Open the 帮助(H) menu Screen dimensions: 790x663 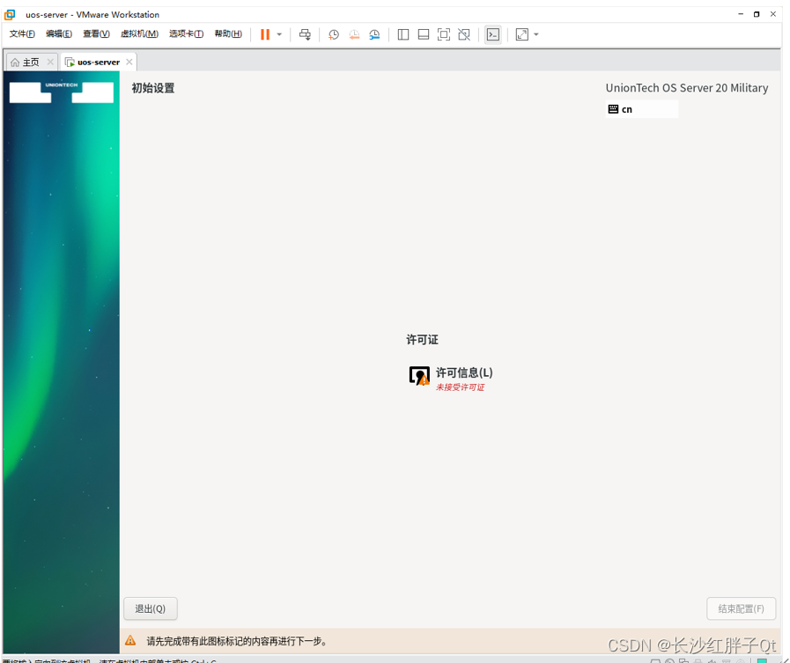(228, 33)
